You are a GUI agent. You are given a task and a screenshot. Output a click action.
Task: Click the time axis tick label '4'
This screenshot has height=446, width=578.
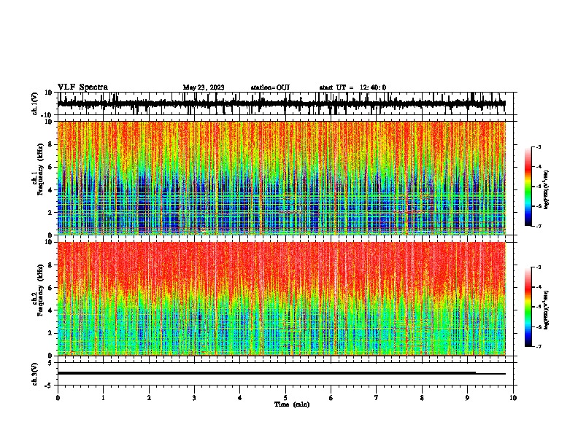240,398
